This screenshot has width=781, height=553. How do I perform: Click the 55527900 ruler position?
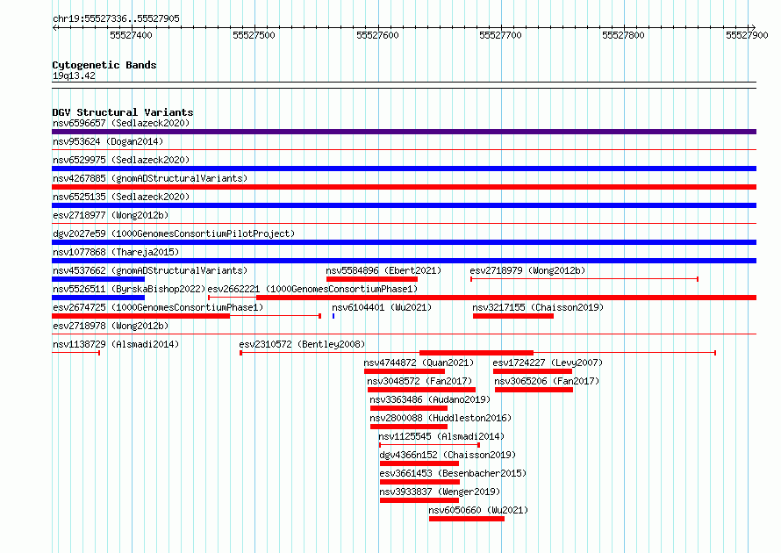click(747, 35)
